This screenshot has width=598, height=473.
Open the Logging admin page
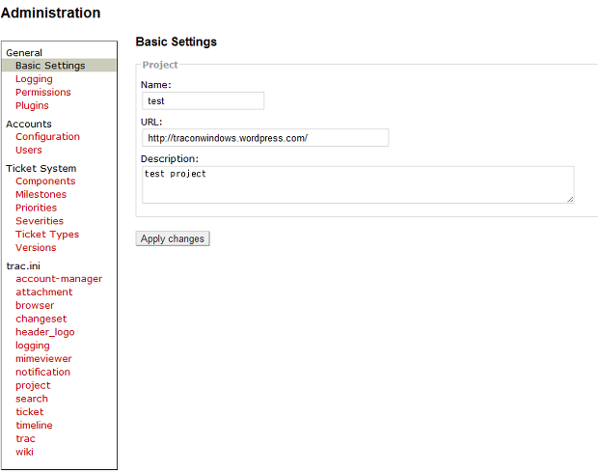coord(34,79)
